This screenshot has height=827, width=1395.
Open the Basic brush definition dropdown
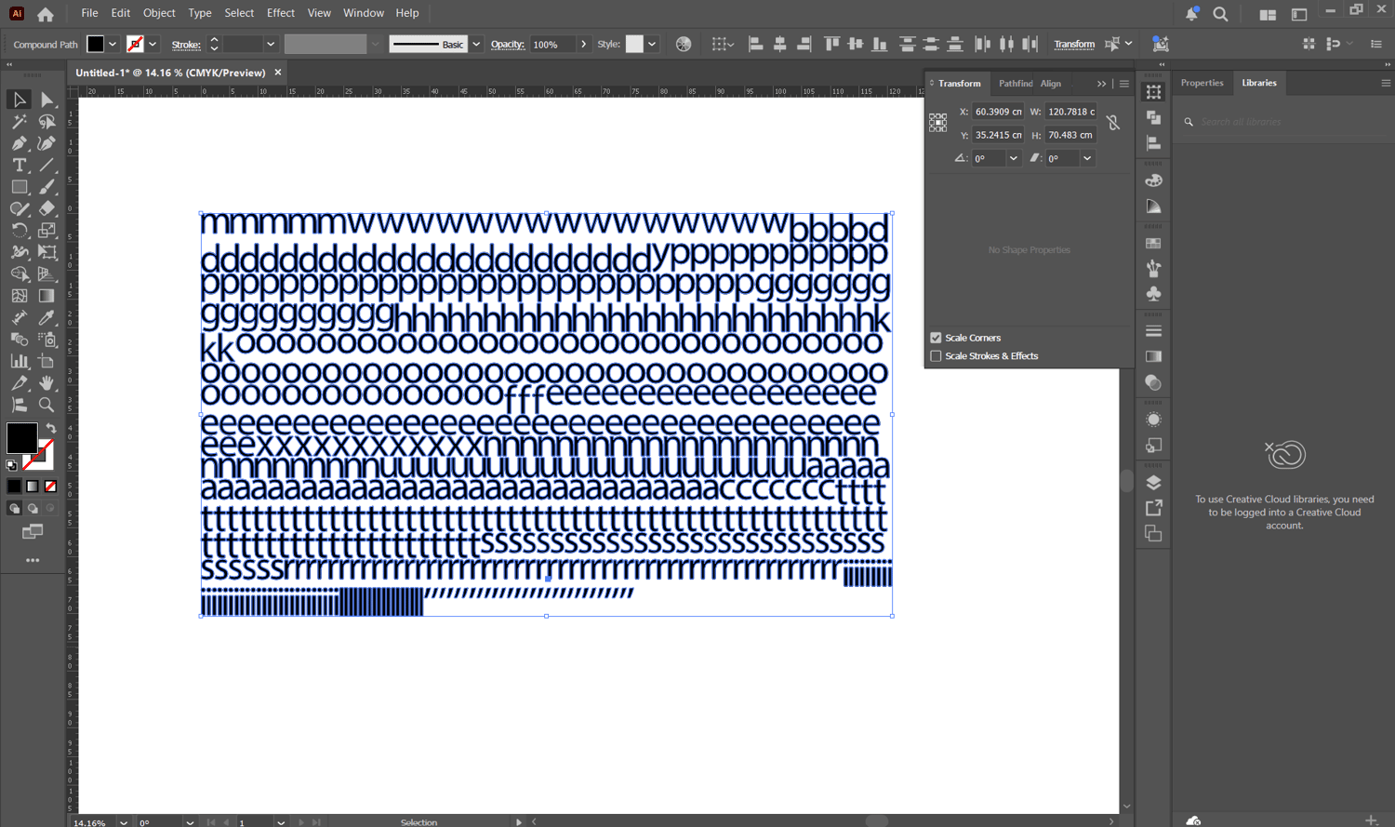click(x=476, y=44)
